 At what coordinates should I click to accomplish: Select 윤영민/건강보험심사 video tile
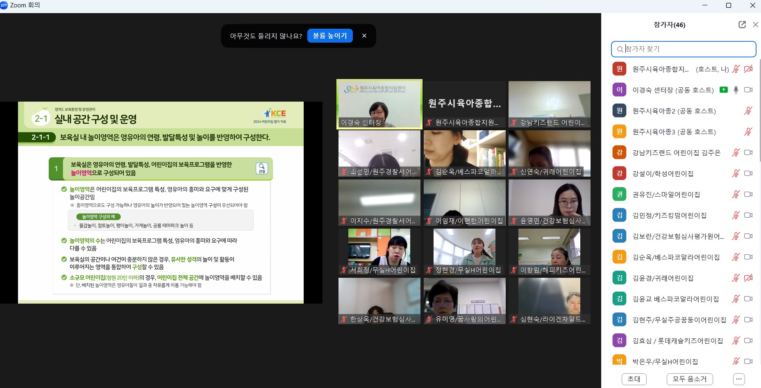pyautogui.click(x=550, y=202)
